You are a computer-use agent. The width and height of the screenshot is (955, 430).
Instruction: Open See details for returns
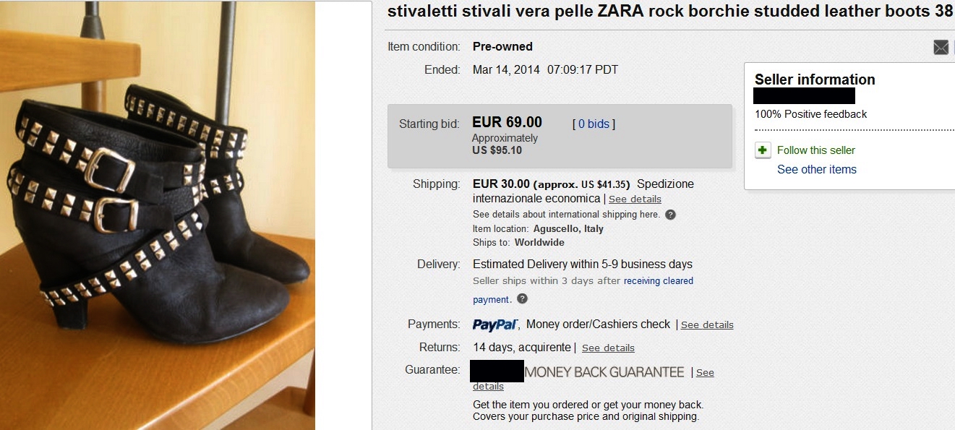tap(608, 348)
